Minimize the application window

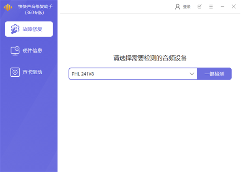222,6
